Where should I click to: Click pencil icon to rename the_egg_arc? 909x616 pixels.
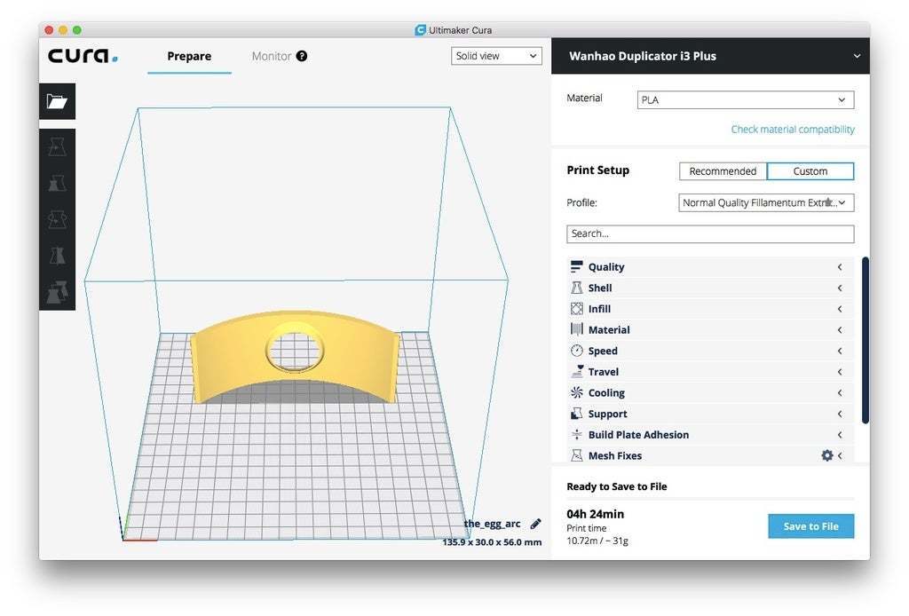[x=535, y=524]
